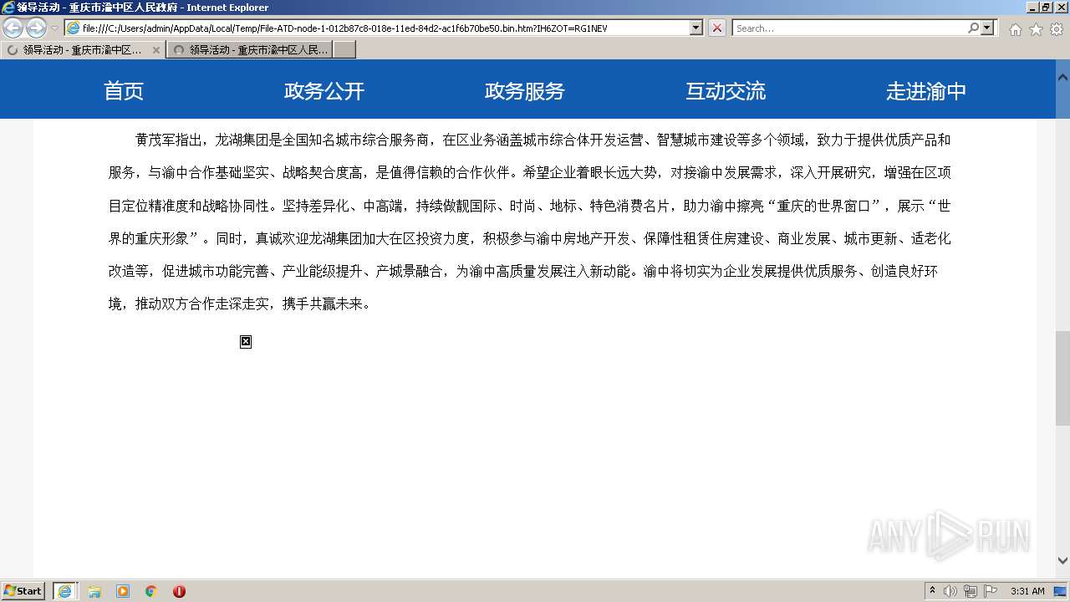Viewport: 1070px width, 602px height.
Task: Click the search magnifier icon
Action: pyautogui.click(x=973, y=28)
